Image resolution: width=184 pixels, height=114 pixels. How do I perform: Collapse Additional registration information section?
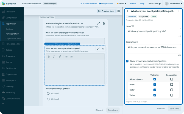[x=82, y=23]
